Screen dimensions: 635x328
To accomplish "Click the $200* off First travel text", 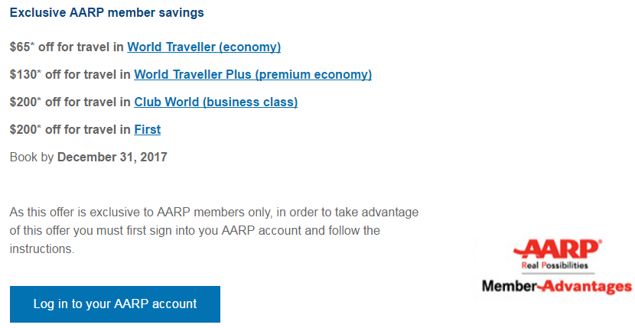I will [x=69, y=130].
